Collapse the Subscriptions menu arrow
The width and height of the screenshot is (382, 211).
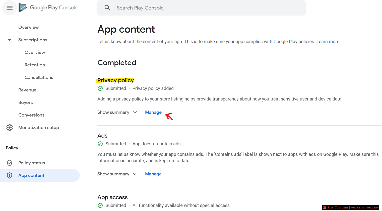tap(10, 40)
